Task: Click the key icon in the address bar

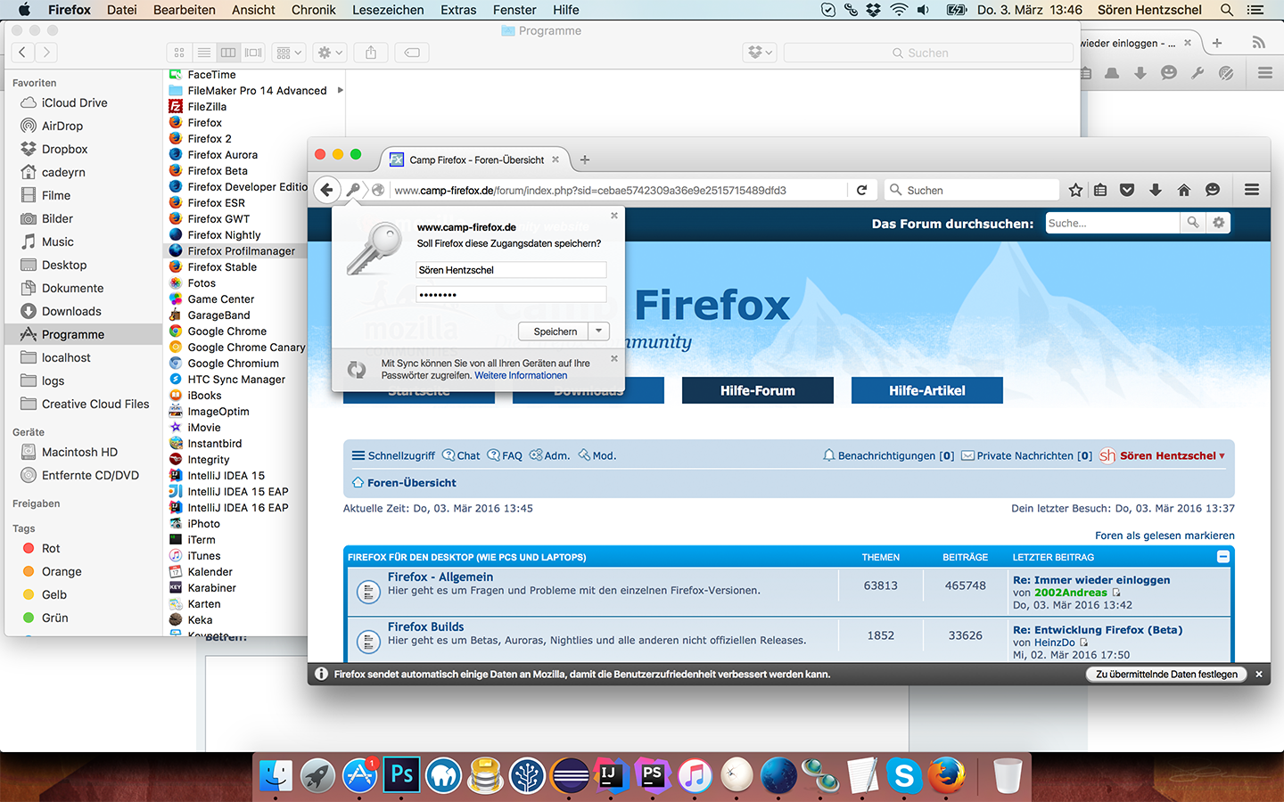Action: 353,190
